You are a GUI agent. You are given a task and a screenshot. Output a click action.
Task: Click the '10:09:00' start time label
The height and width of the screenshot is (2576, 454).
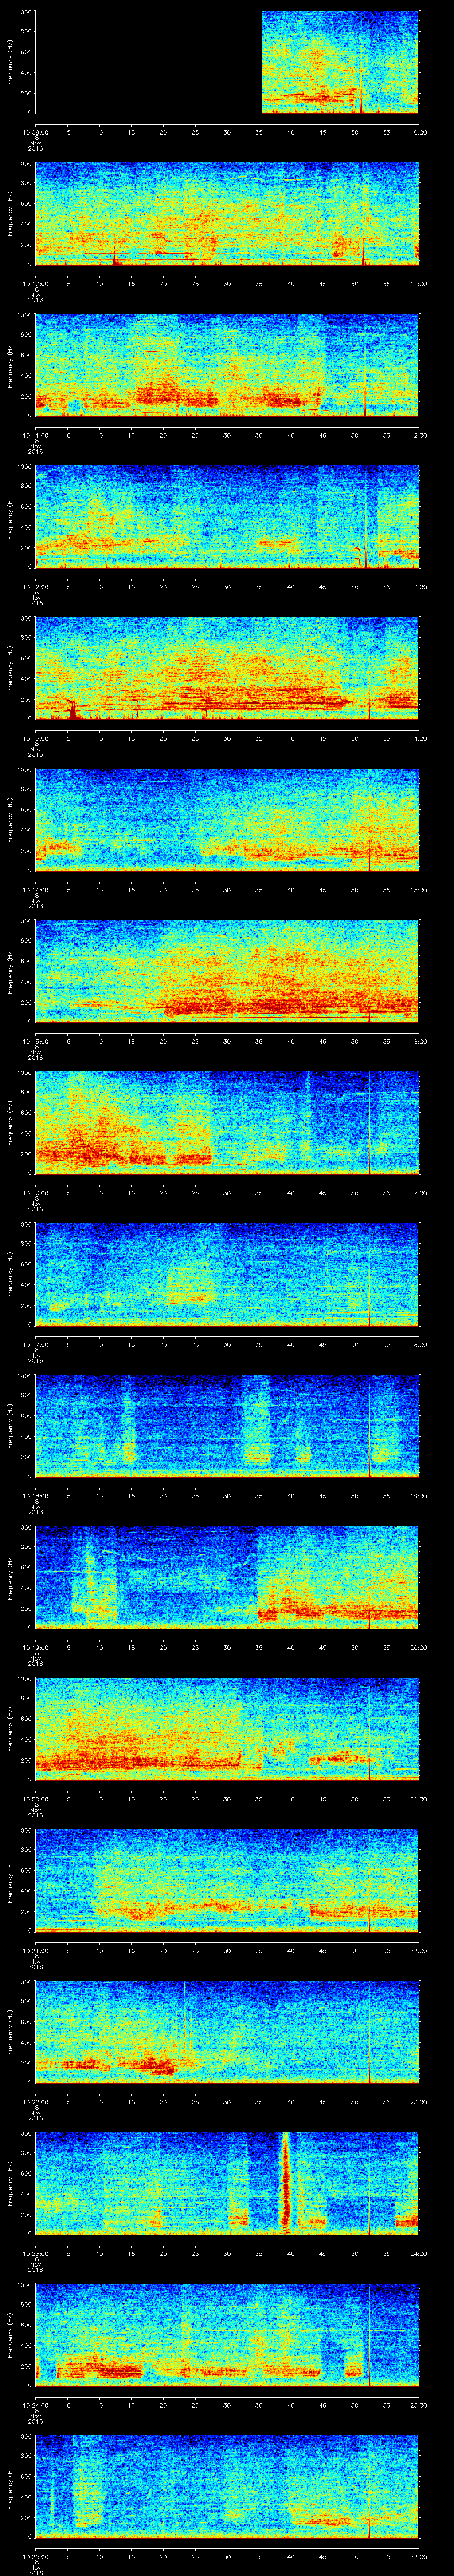35,131
